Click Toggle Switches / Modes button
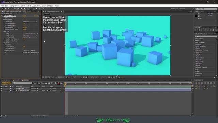Viewport: 218px width, 123px height. 40,116
